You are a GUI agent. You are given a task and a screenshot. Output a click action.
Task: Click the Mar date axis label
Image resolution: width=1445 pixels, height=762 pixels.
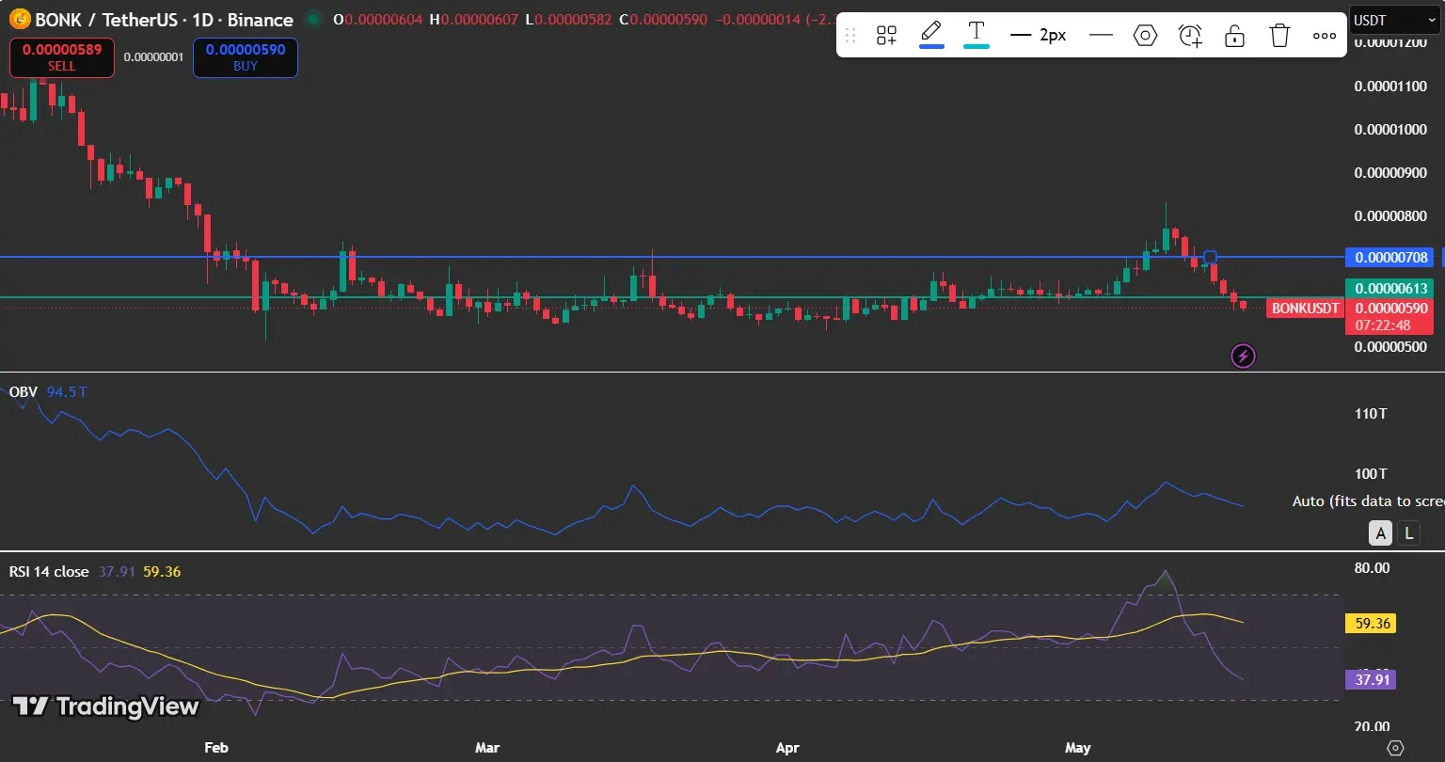487,748
